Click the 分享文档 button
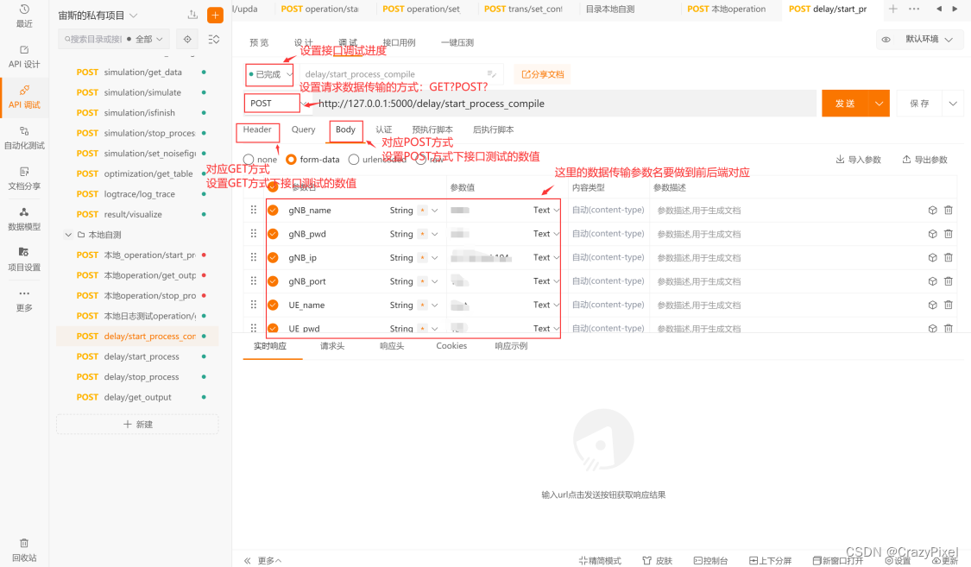Screen dimensions: 971x567 pyautogui.click(x=543, y=74)
